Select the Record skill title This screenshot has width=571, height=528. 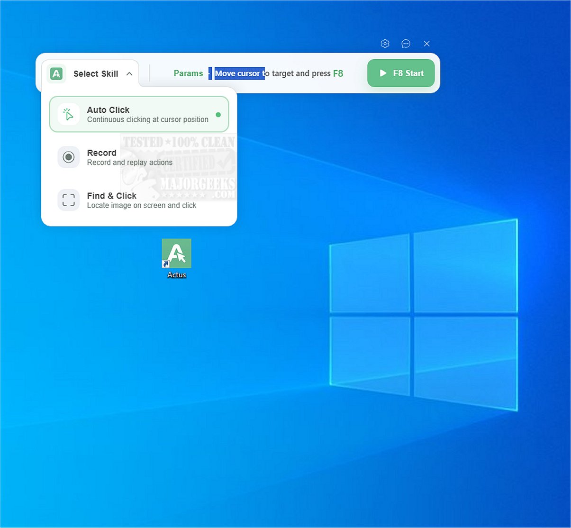101,153
